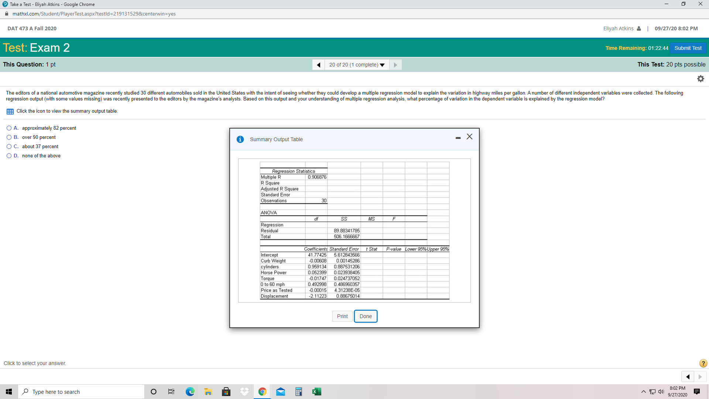Image resolution: width=709 pixels, height=399 pixels.
Task: Expand the 20 of 20 question dropdown
Action: click(x=357, y=65)
